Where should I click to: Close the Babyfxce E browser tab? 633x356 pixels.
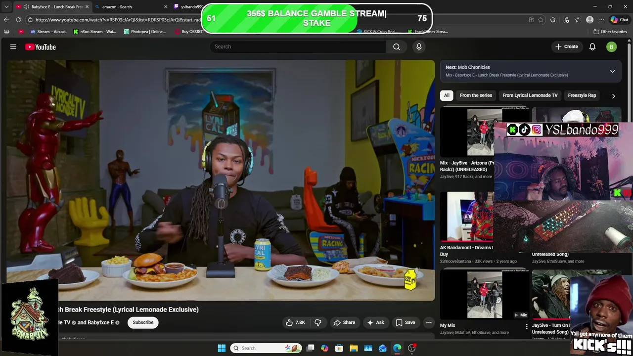pyautogui.click(x=87, y=7)
